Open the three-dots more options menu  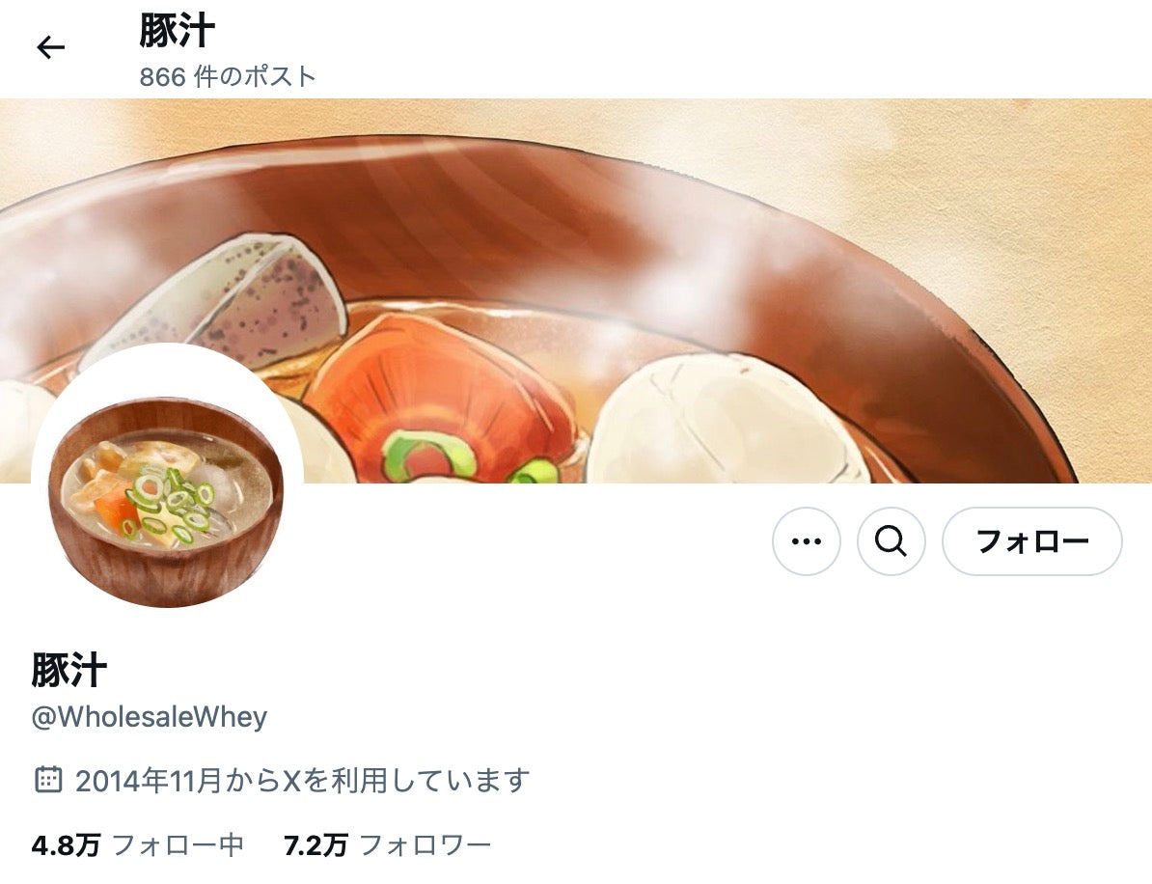tap(806, 541)
